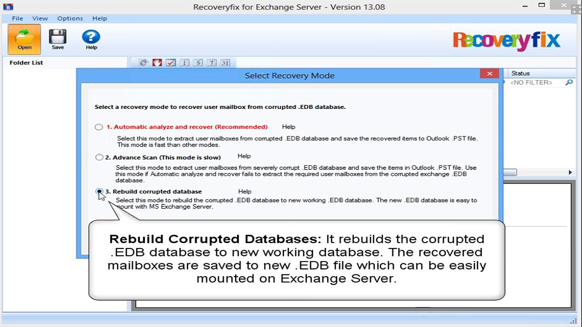Viewport: 582px width, 327px height.
Task: Close the Select Recovery Mode dialog
Action: tap(489, 74)
